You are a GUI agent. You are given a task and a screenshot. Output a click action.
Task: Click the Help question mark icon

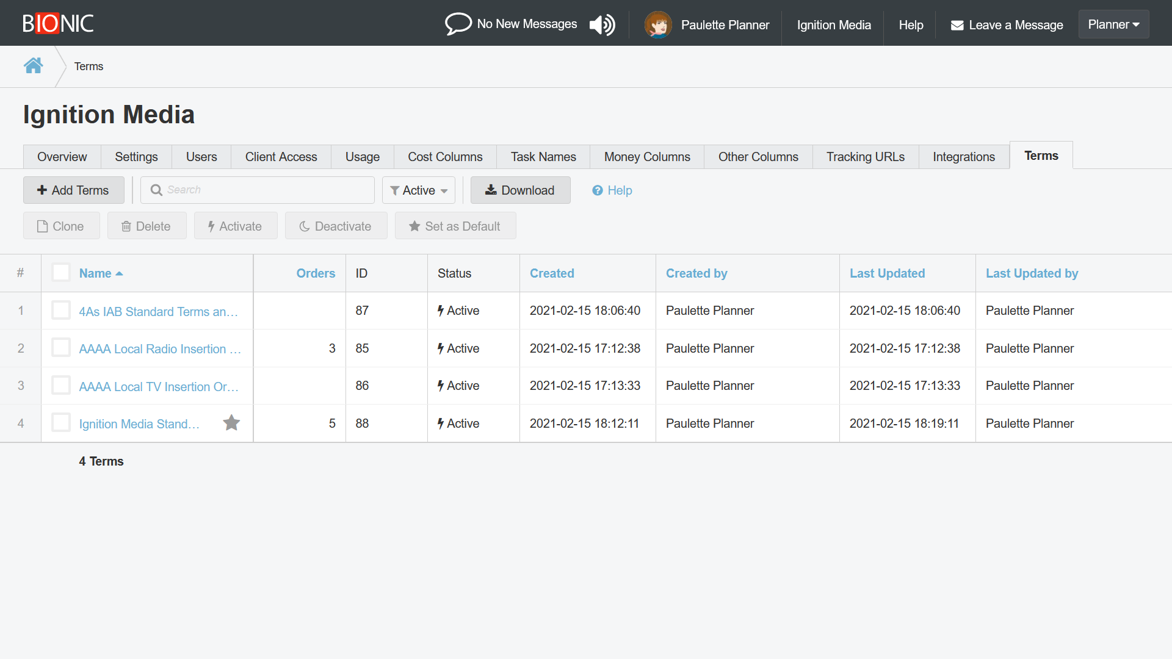tap(597, 190)
